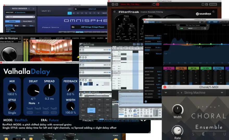
Task: Select the Type filter column in Omnisphere
Action: pos(24,26)
